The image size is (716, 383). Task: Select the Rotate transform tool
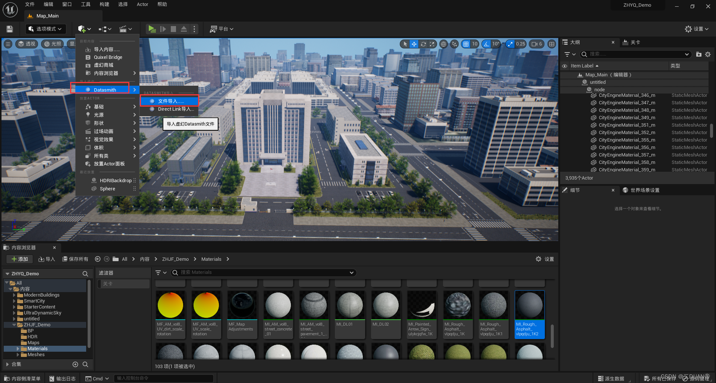tap(423, 44)
